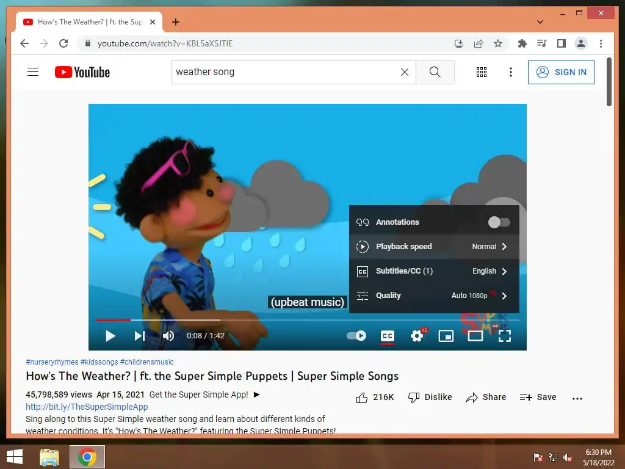Expand the Normal playback speed chevron

(504, 247)
